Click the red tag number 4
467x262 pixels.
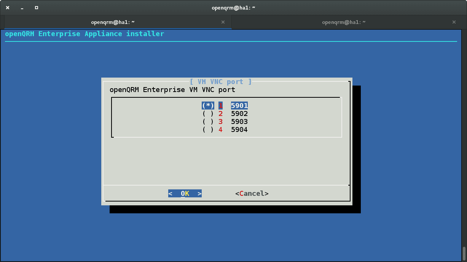[x=220, y=130]
